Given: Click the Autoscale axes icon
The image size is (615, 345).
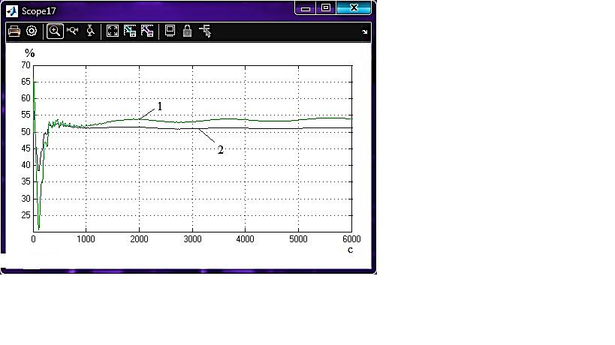Looking at the screenshot, I should click(113, 31).
